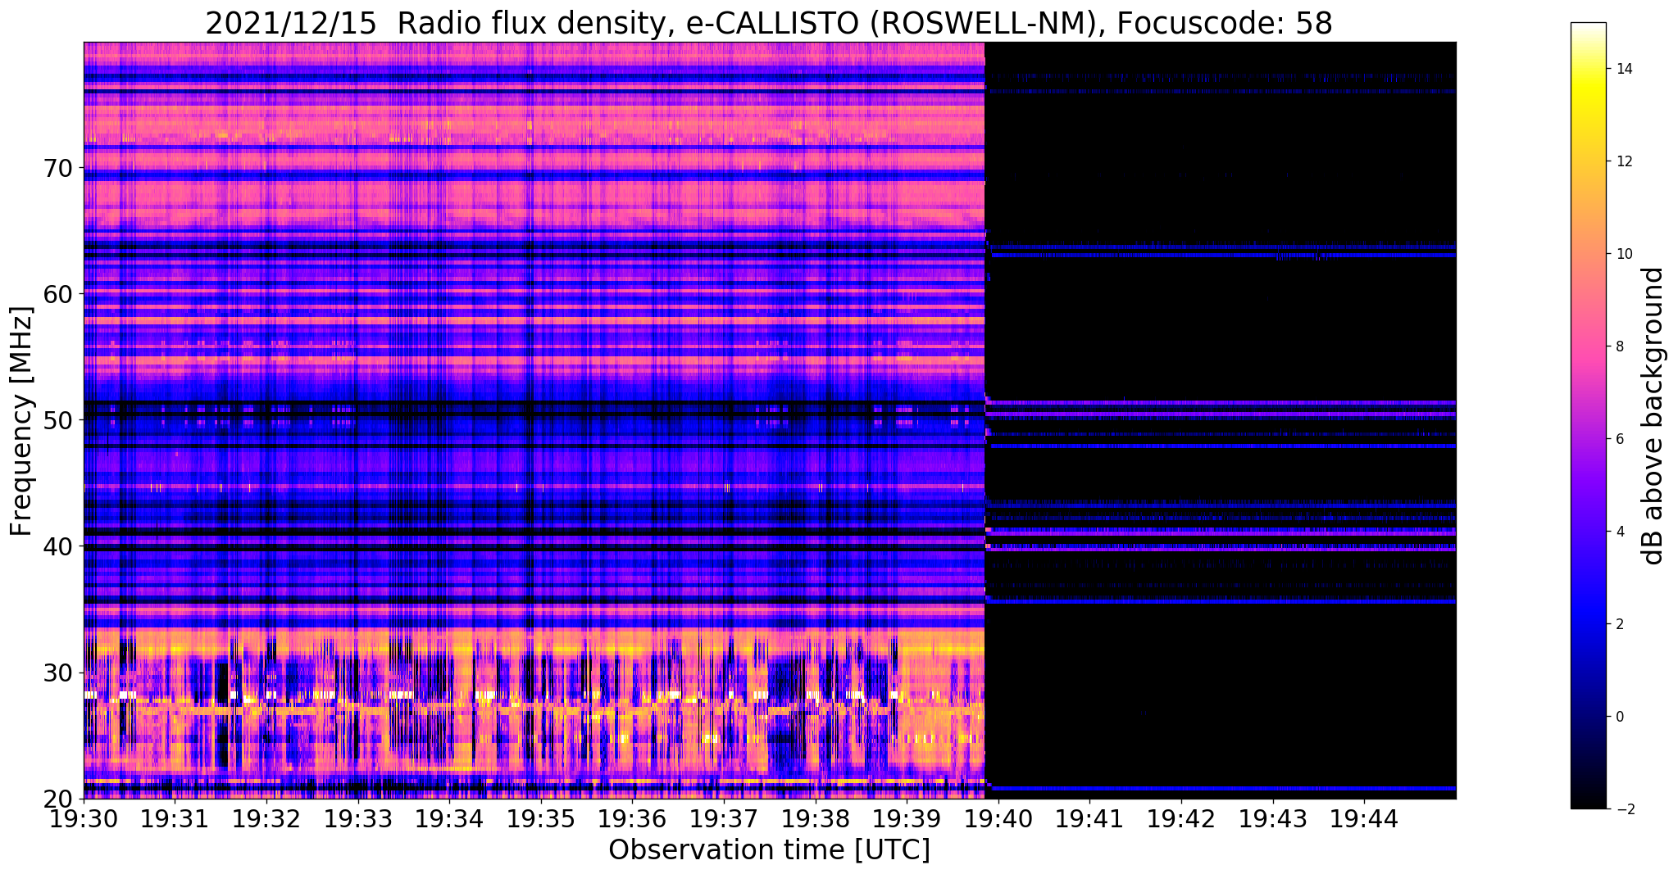Click the 19:35 time tick label
Image resolution: width=1678 pixels, height=874 pixels.
click(x=541, y=817)
